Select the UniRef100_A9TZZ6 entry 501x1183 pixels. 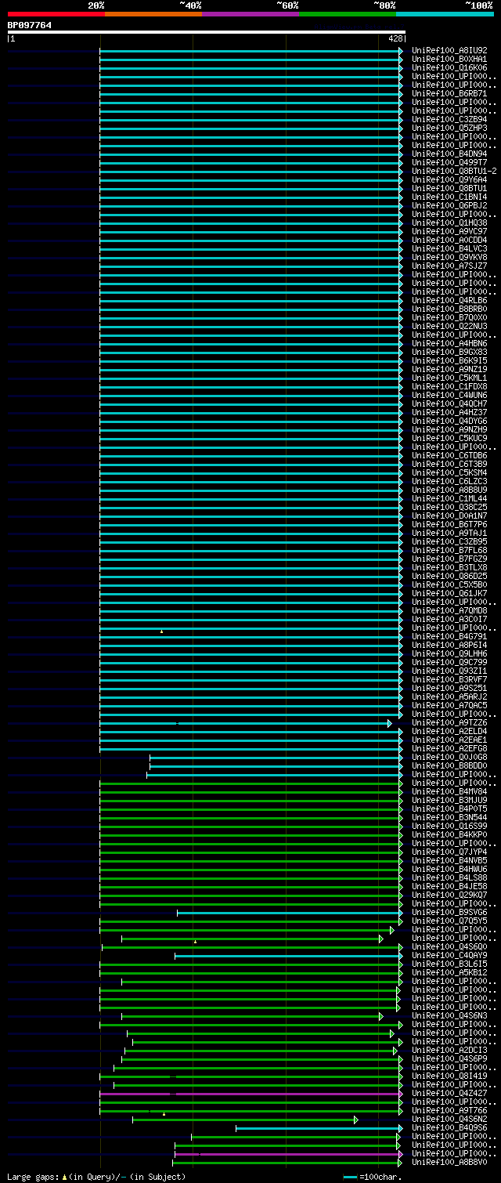(449, 723)
